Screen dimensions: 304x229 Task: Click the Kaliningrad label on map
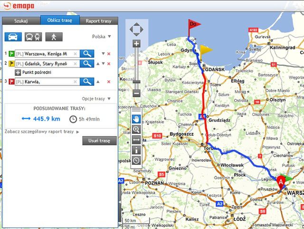(x=283, y=48)
